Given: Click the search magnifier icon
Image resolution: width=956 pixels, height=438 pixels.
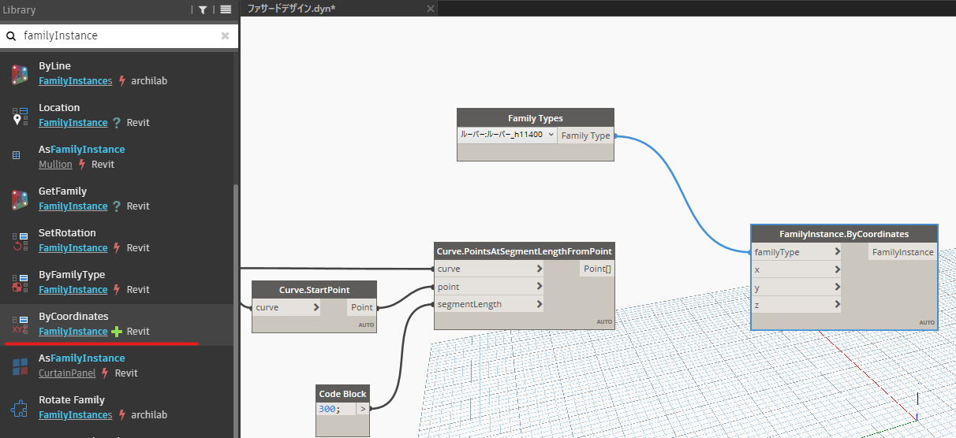Looking at the screenshot, I should pyautogui.click(x=11, y=35).
